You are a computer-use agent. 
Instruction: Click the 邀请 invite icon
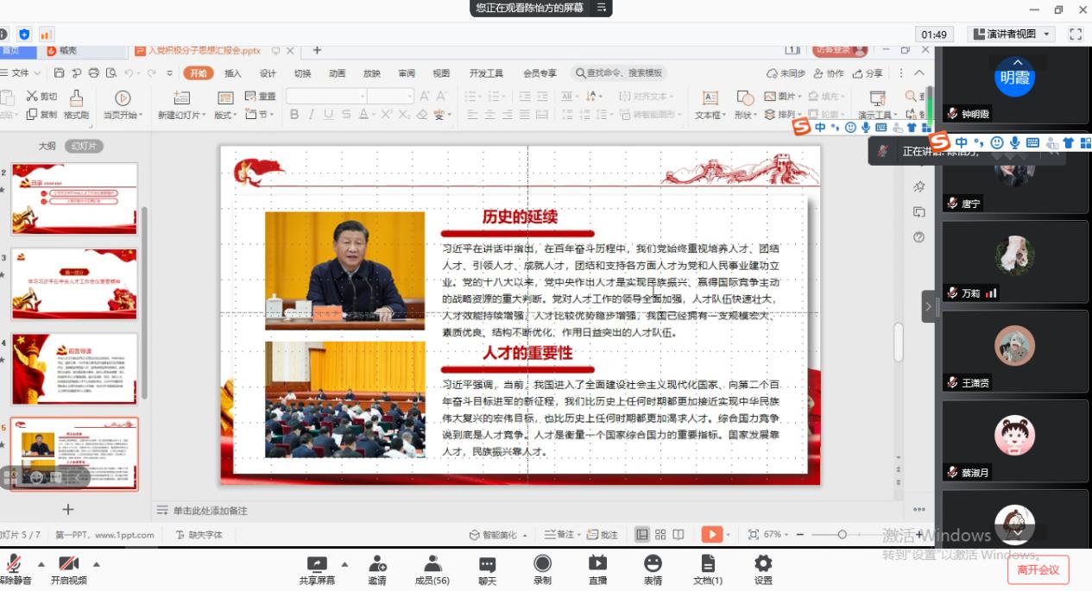[376, 564]
